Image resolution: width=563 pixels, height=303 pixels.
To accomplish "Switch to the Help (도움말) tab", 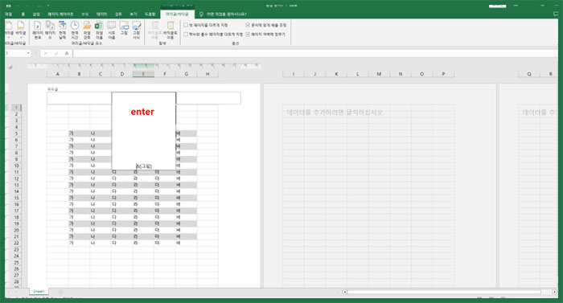I will [150, 14].
